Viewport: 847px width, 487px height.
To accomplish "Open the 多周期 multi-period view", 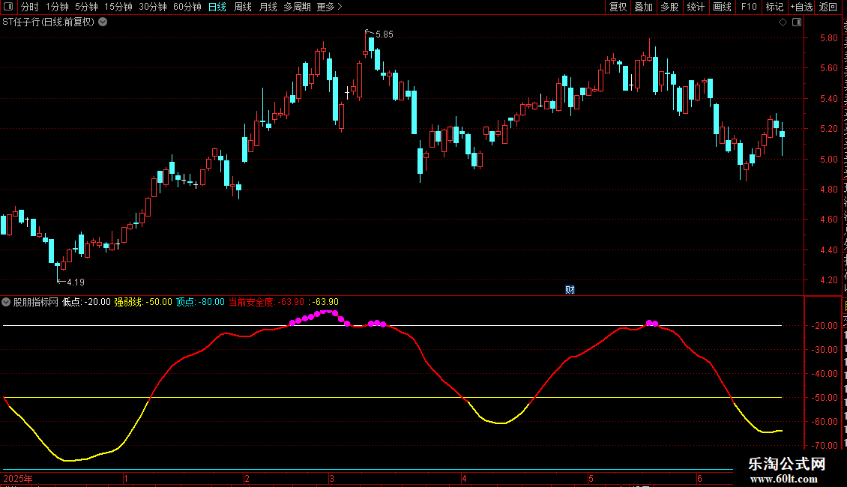I will (297, 7).
